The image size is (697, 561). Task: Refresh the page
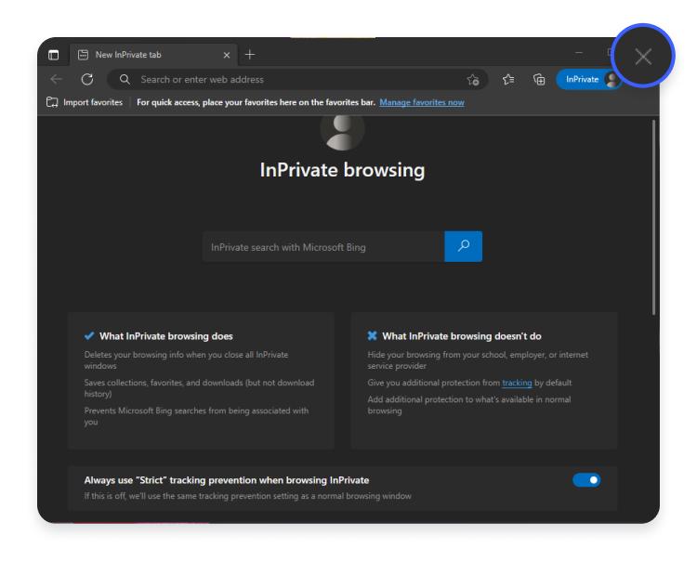click(x=87, y=79)
